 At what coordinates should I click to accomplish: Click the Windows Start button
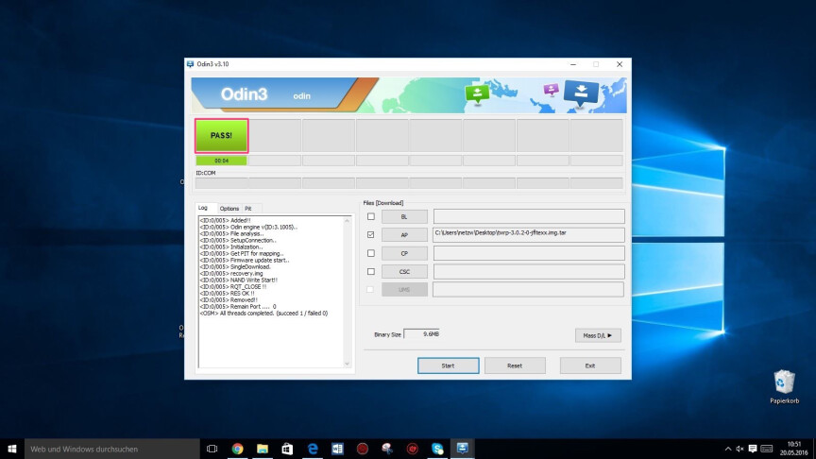[12, 449]
